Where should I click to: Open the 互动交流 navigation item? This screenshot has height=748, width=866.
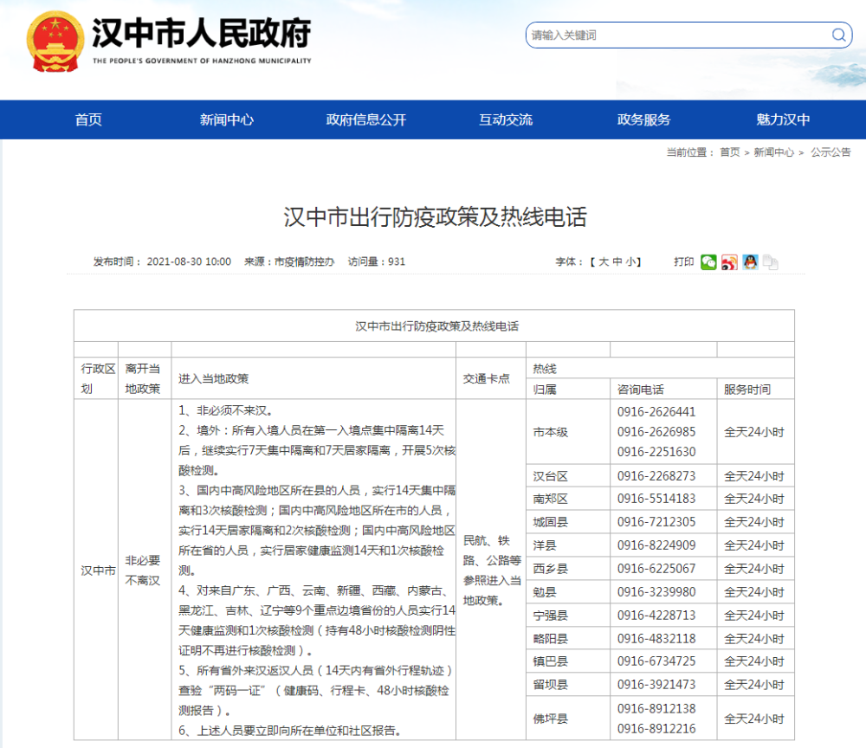pos(506,119)
